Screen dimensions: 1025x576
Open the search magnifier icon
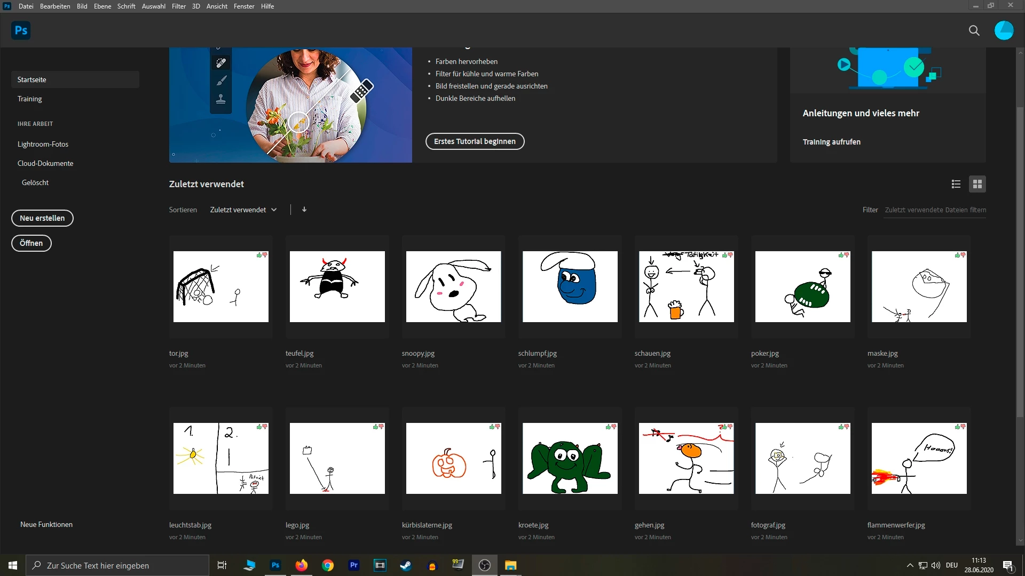tap(974, 30)
